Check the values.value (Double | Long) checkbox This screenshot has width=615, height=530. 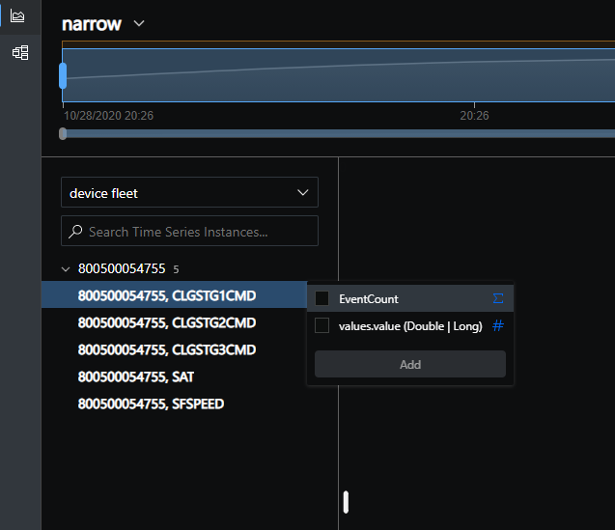pos(322,325)
